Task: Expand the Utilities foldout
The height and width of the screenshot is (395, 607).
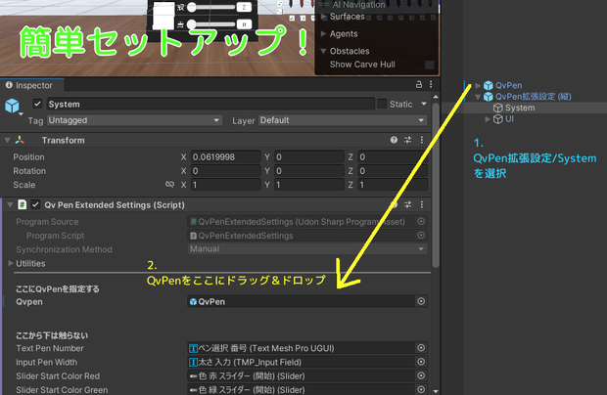Action: (11, 263)
